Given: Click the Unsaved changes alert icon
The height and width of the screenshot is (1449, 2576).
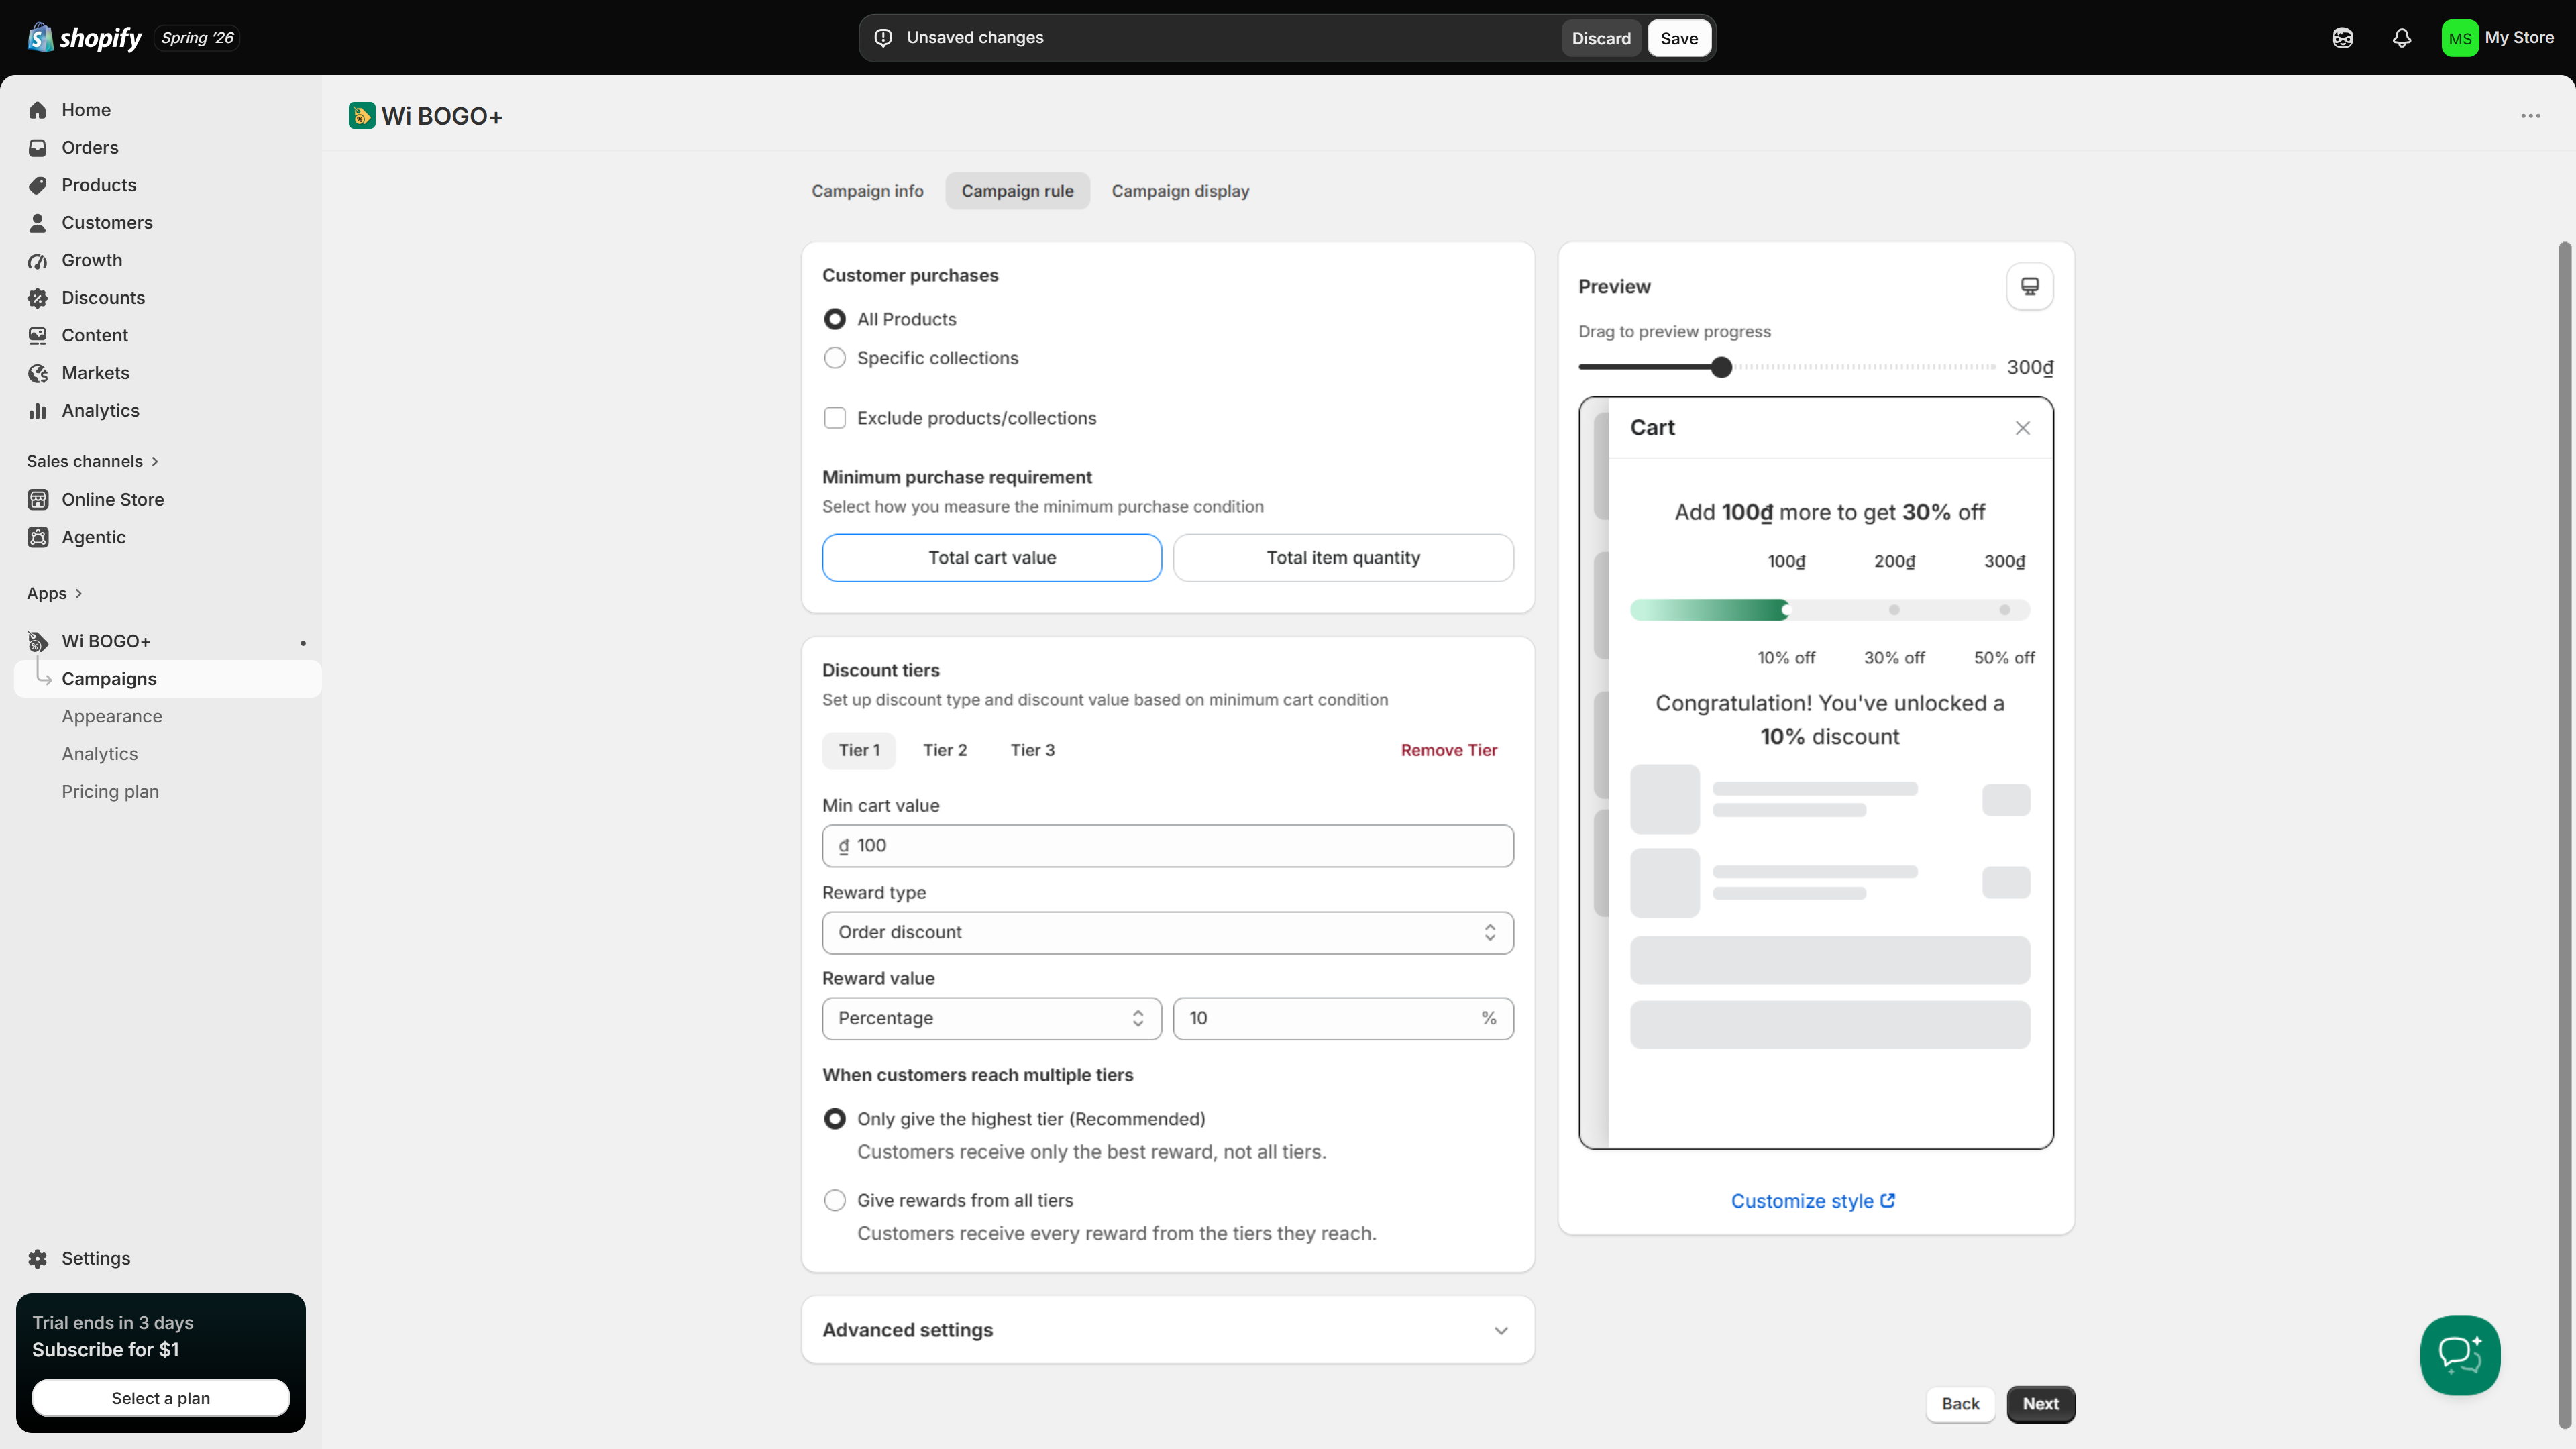Looking at the screenshot, I should [883, 38].
